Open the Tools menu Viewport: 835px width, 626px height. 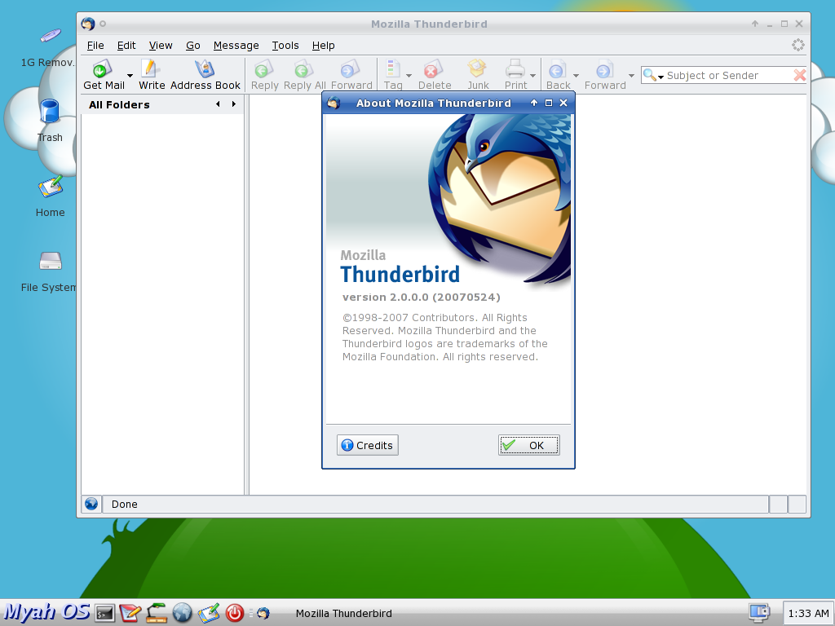(285, 46)
